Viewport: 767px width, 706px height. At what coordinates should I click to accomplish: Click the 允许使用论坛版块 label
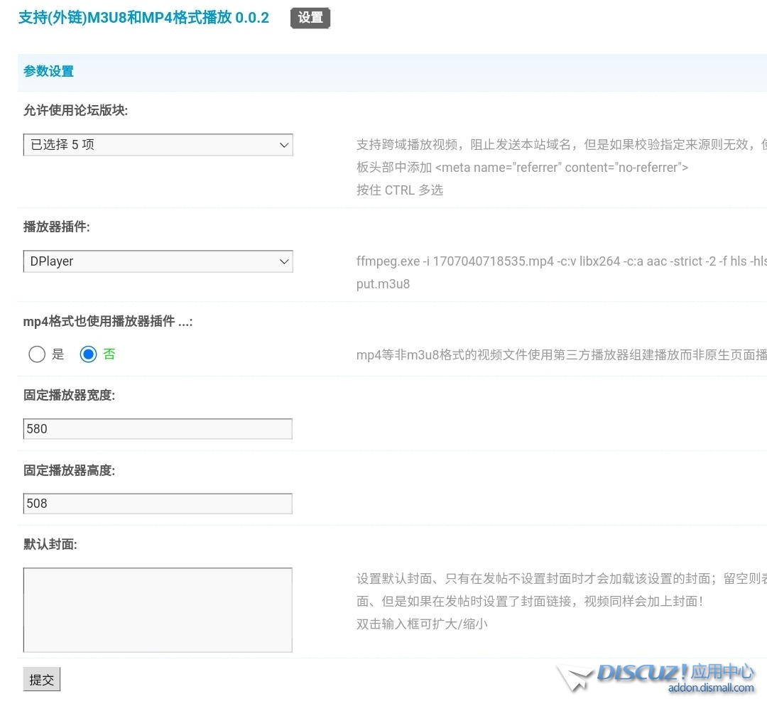(x=75, y=110)
